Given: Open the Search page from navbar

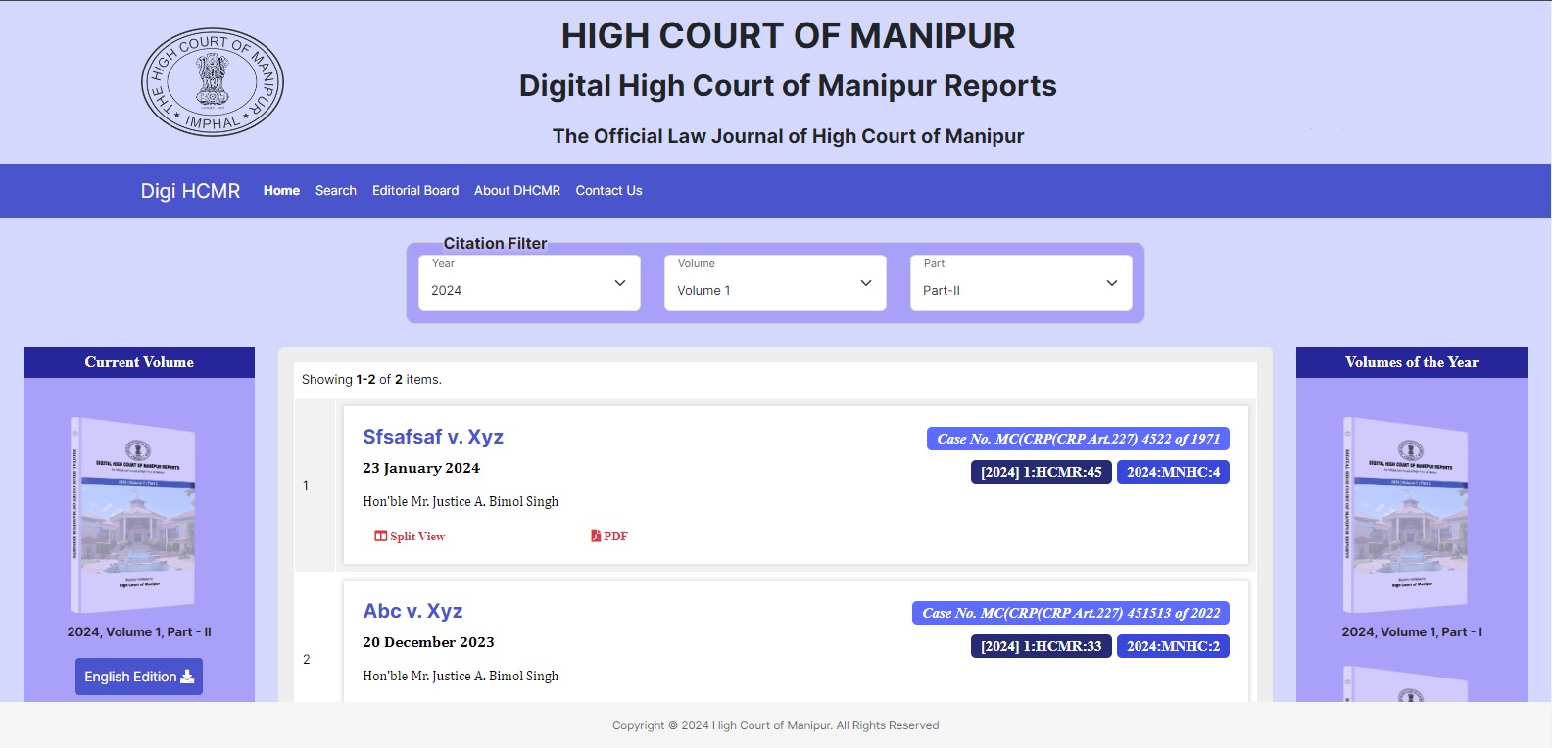Looking at the screenshot, I should point(335,191).
